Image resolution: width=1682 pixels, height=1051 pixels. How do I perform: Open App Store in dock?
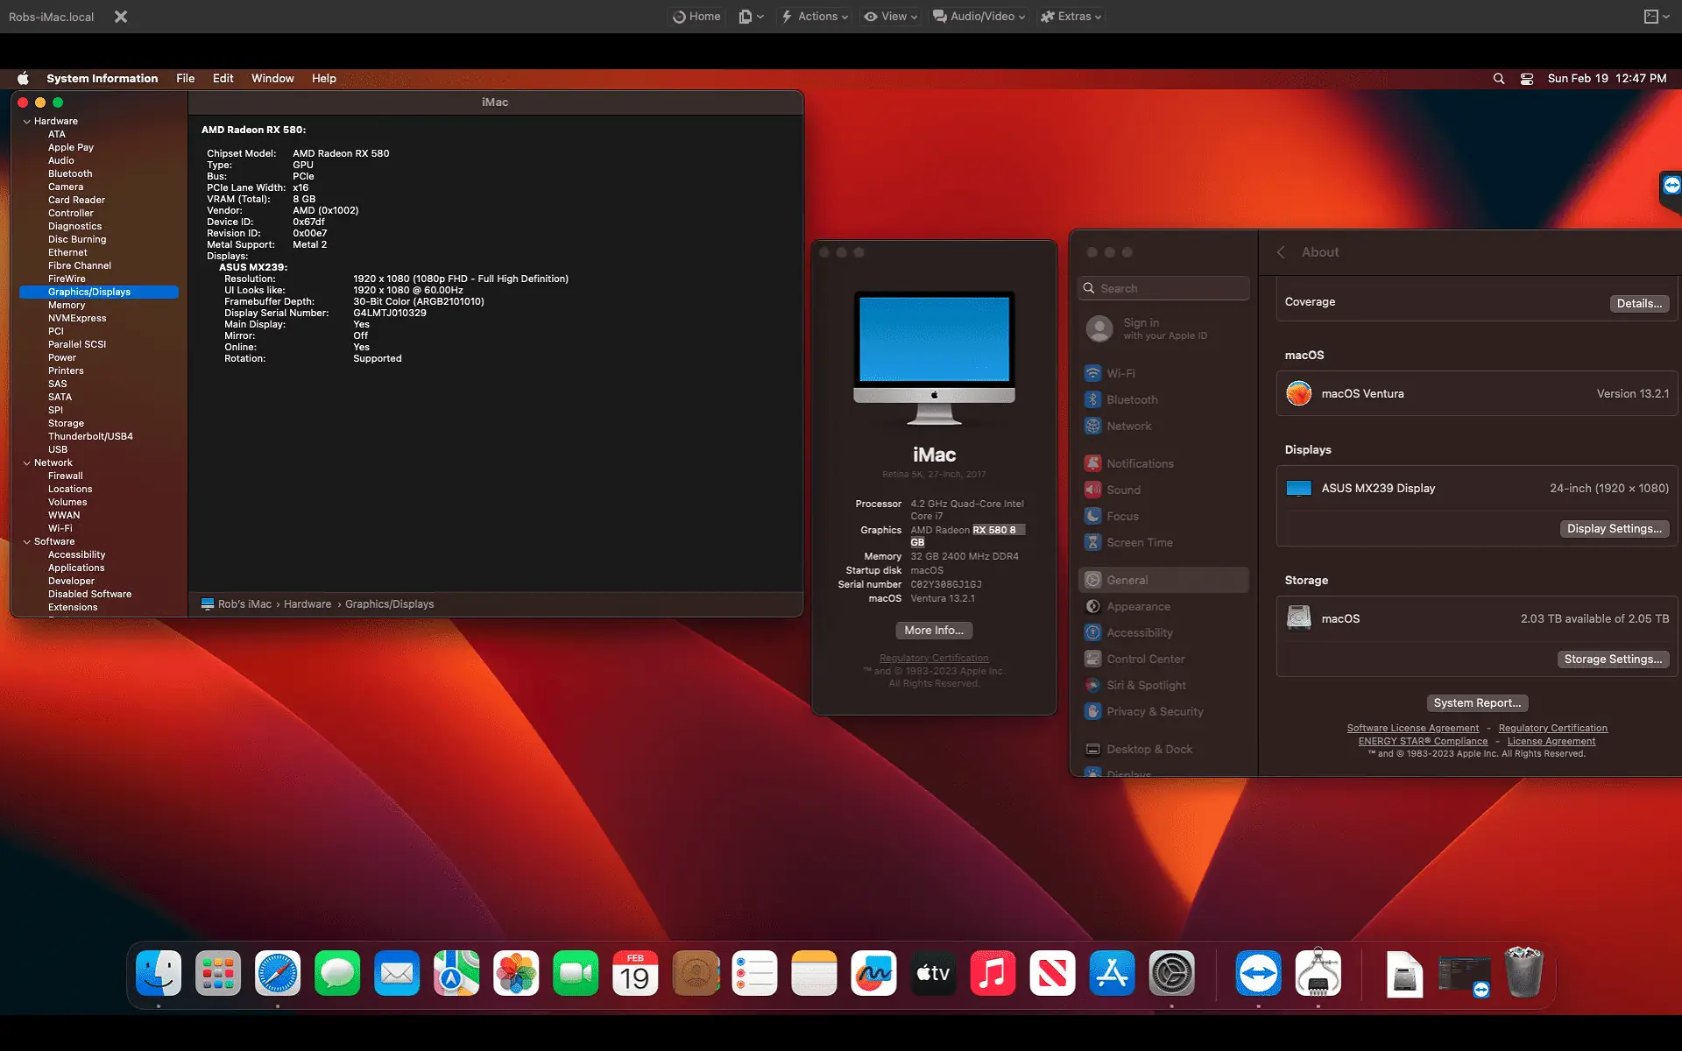coord(1112,973)
